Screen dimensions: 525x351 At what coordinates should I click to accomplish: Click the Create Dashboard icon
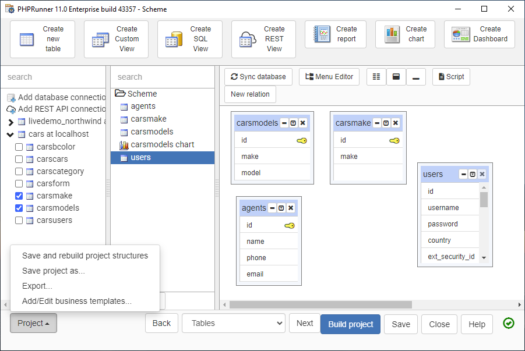point(461,34)
